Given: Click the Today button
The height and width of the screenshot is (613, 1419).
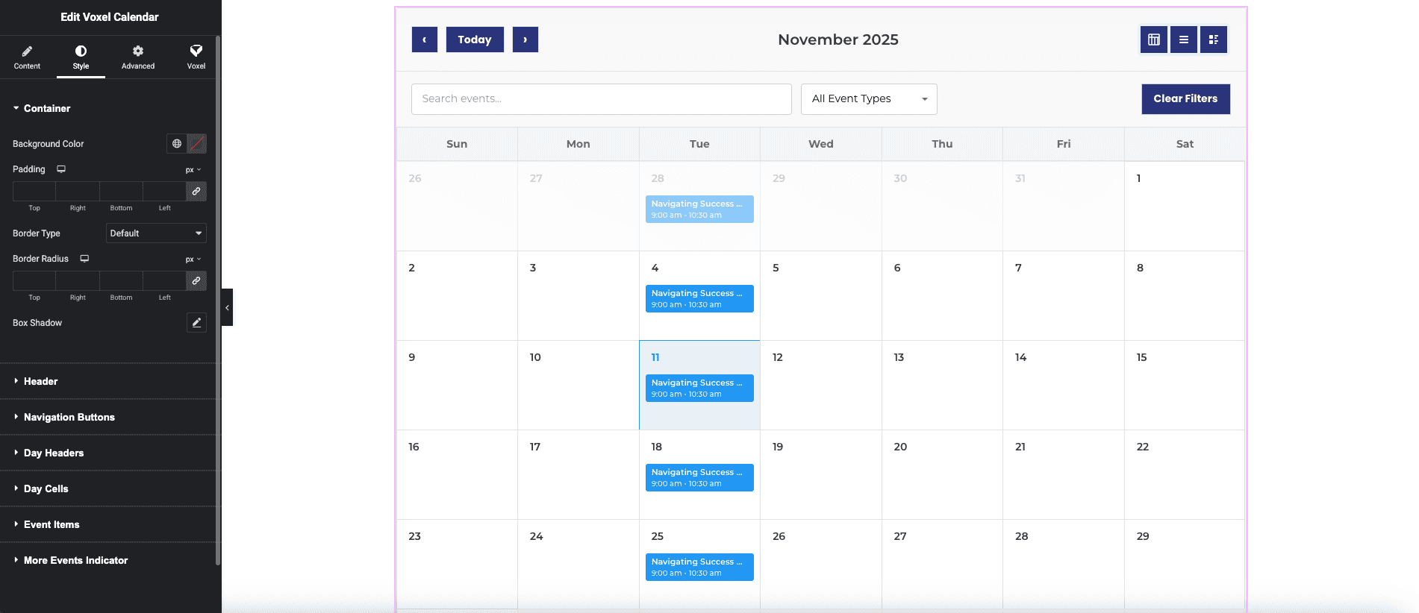Looking at the screenshot, I should (475, 40).
